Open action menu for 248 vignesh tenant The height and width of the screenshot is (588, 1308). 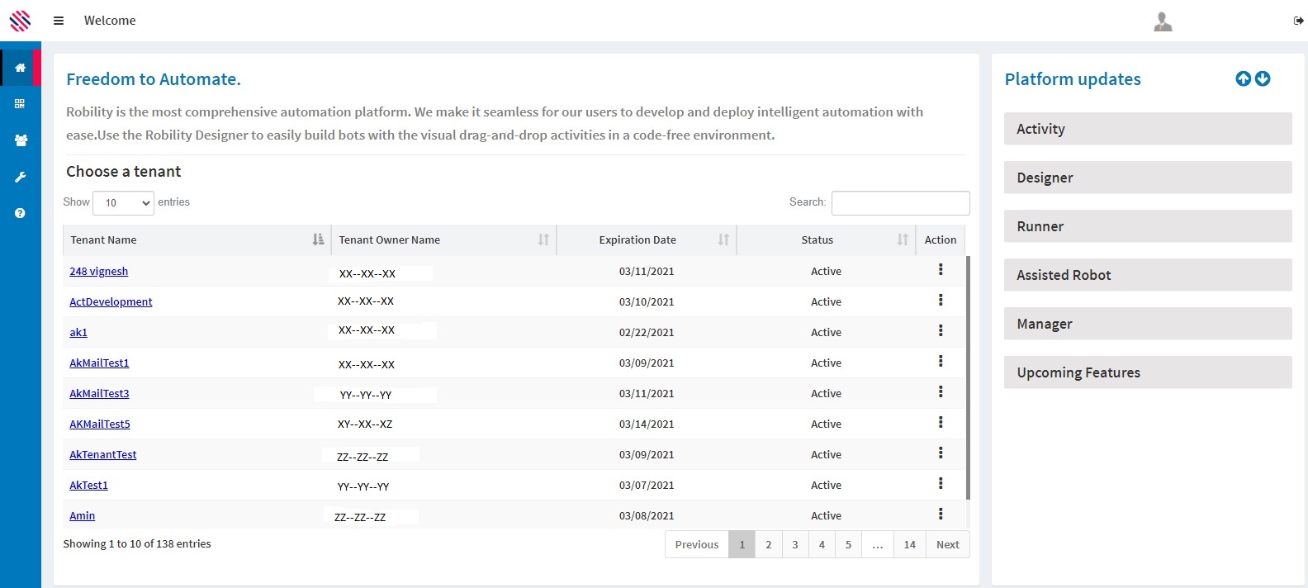941,270
